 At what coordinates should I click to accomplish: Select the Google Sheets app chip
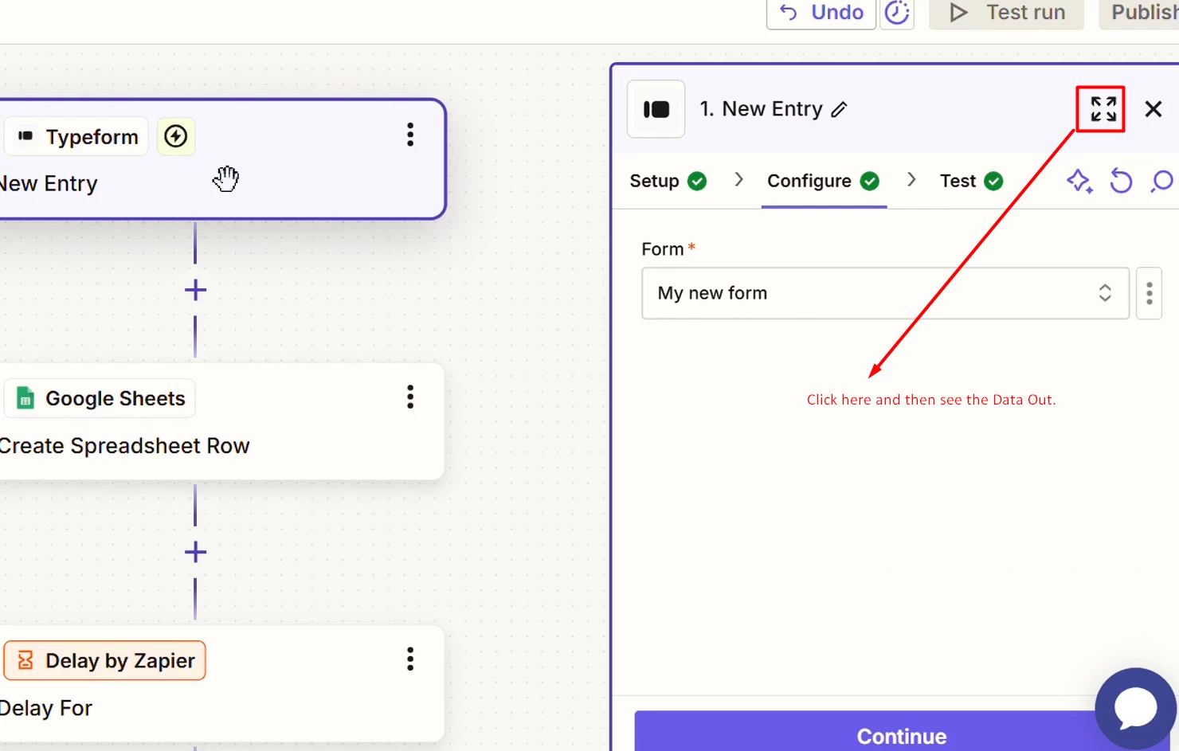click(100, 398)
